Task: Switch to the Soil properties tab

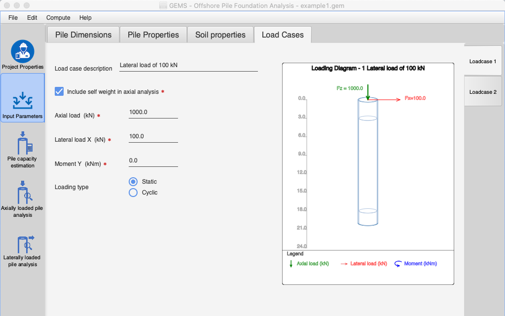Action: pyautogui.click(x=220, y=35)
